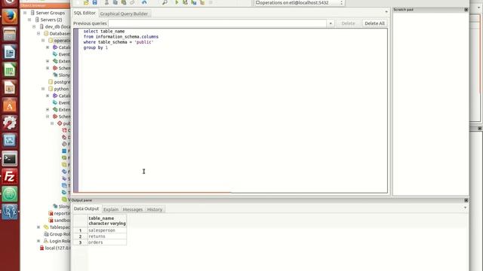Click the salesperson result cell
The height and width of the screenshot is (271, 483).
click(107, 230)
